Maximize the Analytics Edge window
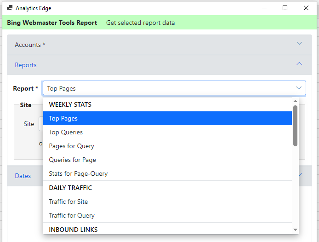Image resolution: width=319 pixels, height=242 pixels. [285, 8]
